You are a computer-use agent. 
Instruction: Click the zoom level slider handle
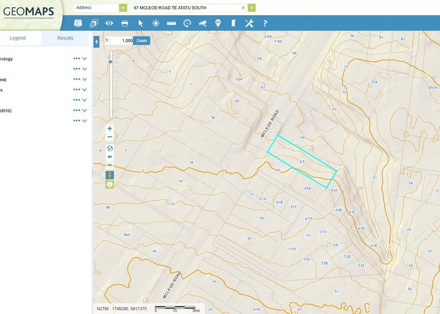[x=111, y=62]
